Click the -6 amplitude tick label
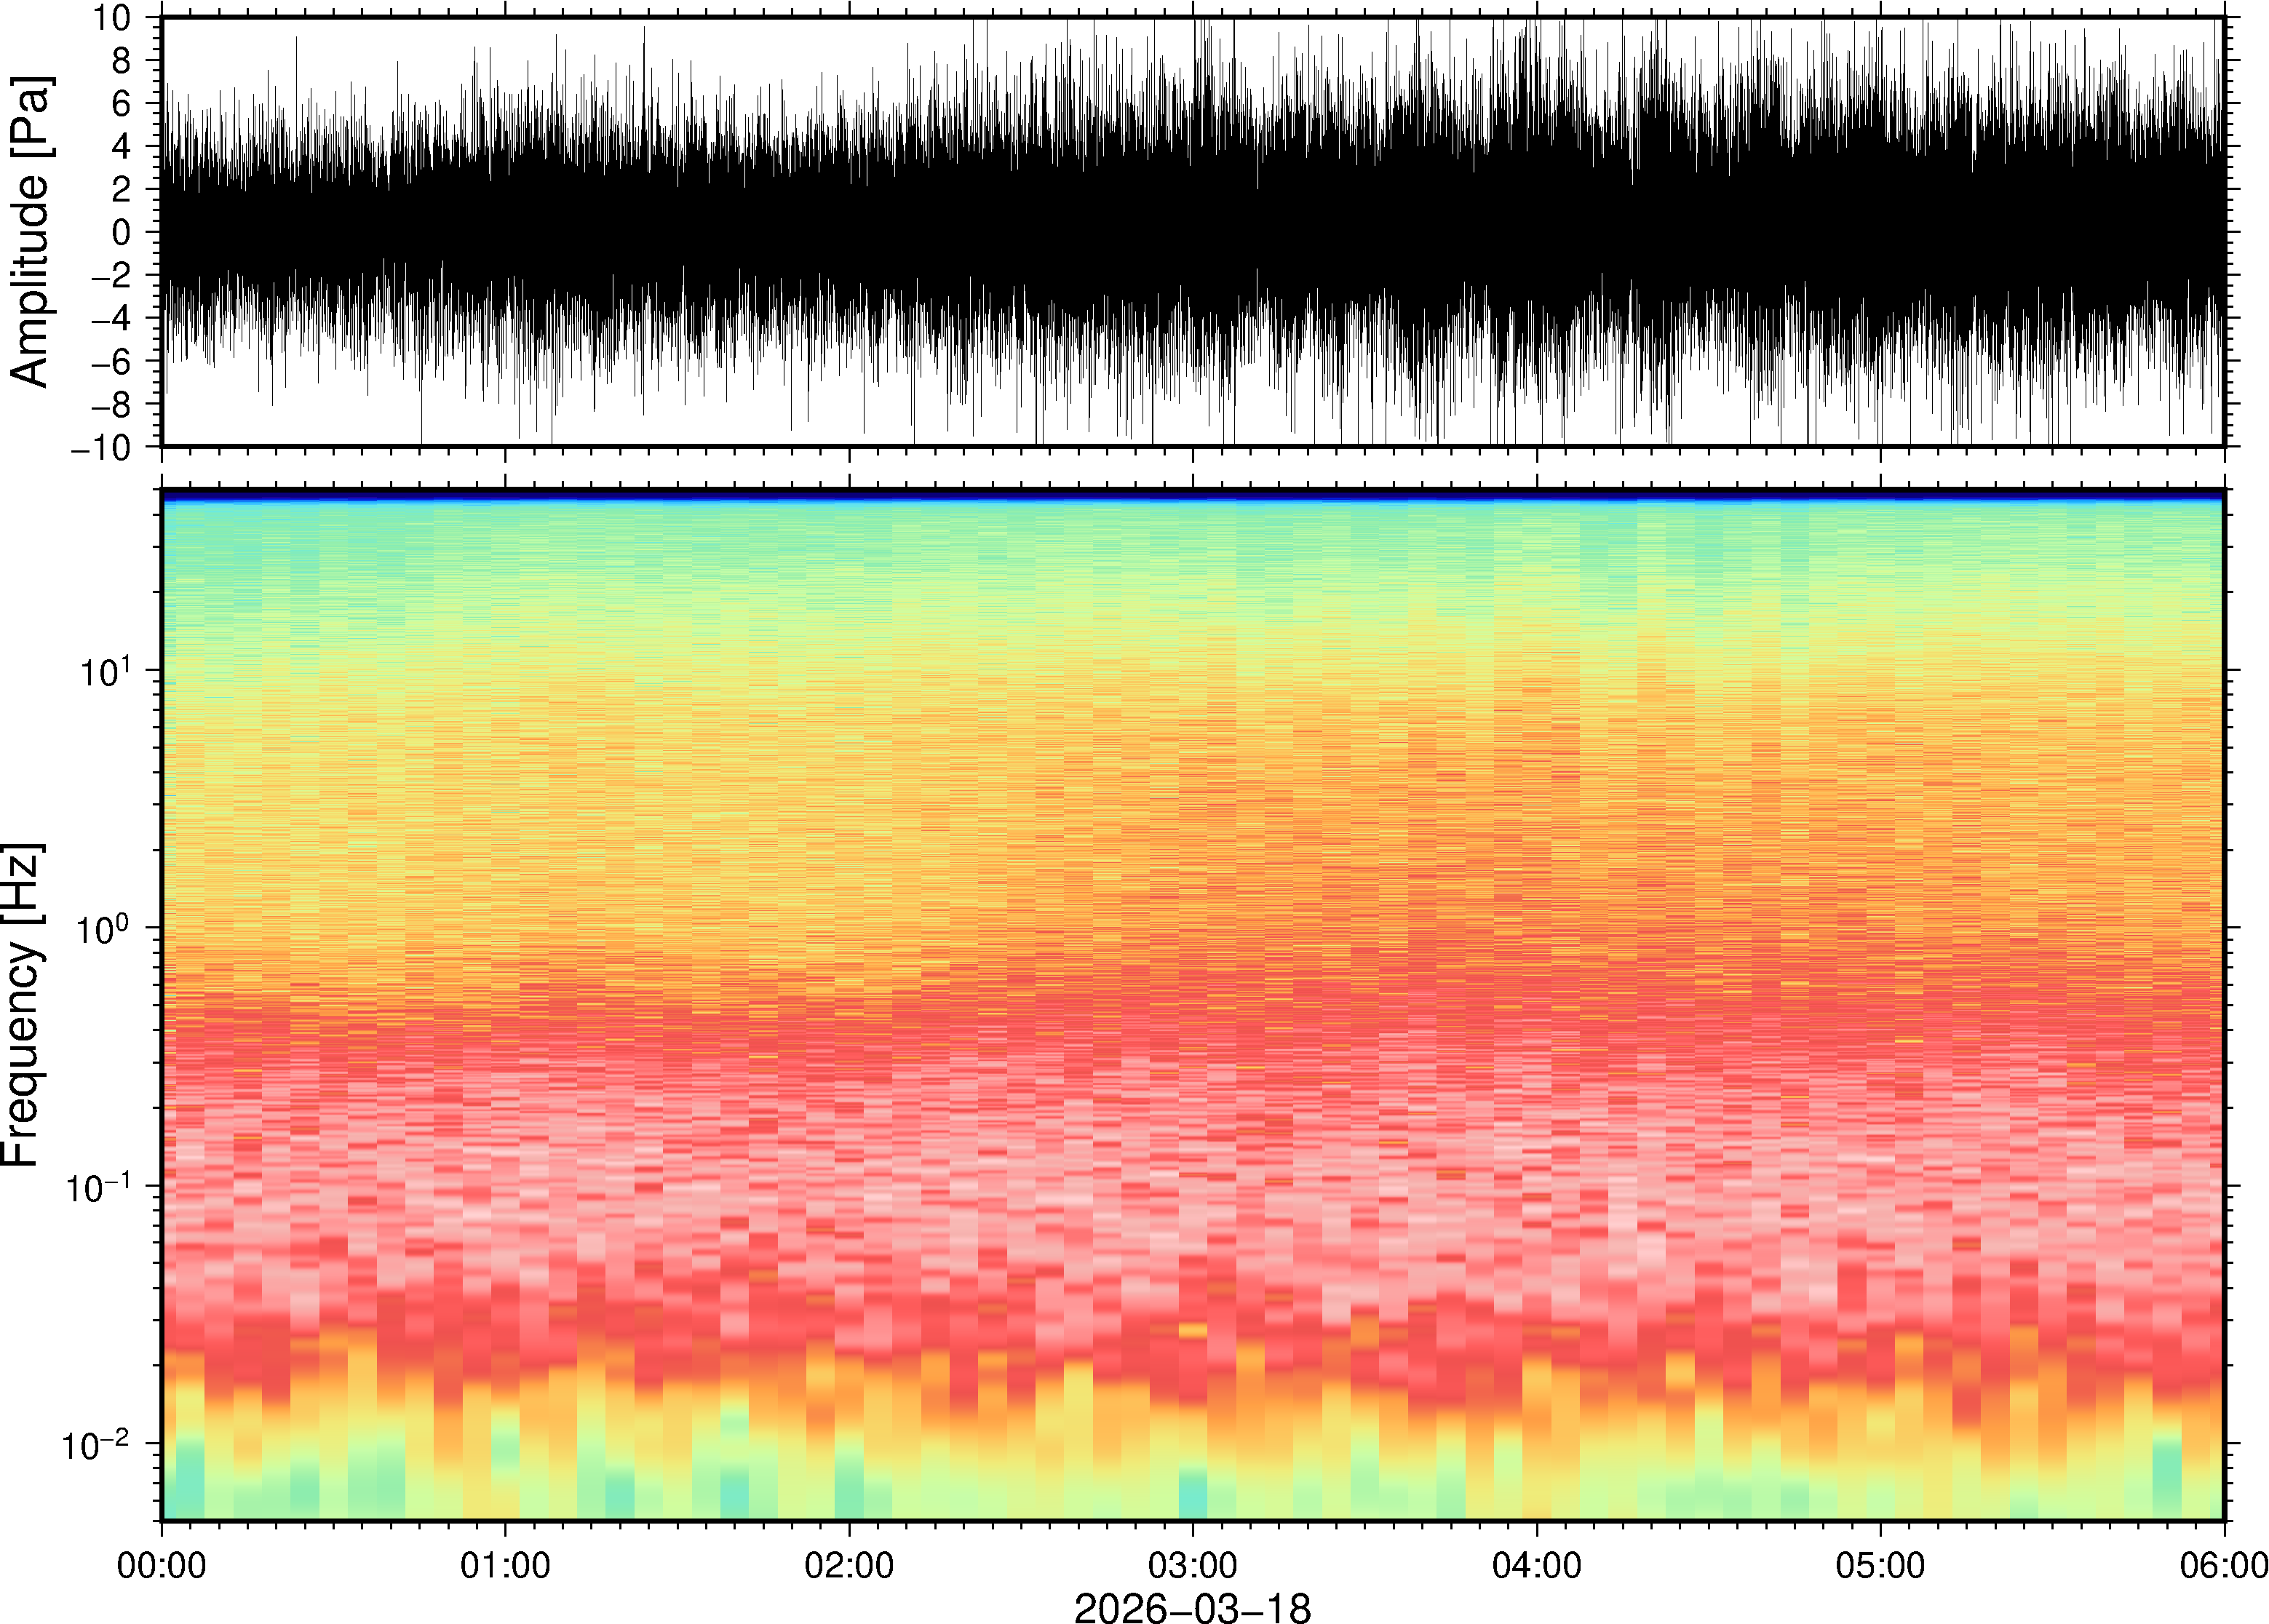2269x1624 pixels. click(111, 361)
